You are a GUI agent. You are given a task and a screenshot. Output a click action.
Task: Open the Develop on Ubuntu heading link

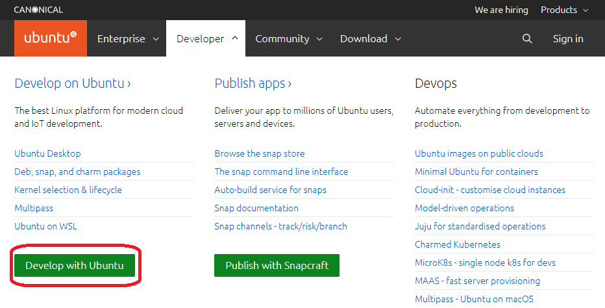[x=73, y=83]
